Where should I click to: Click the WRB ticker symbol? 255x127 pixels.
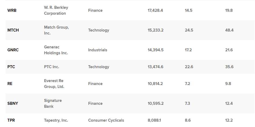click(12, 10)
